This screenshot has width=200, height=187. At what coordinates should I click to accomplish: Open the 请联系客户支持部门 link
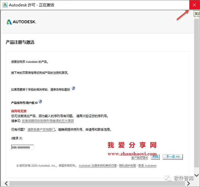click(x=41, y=129)
